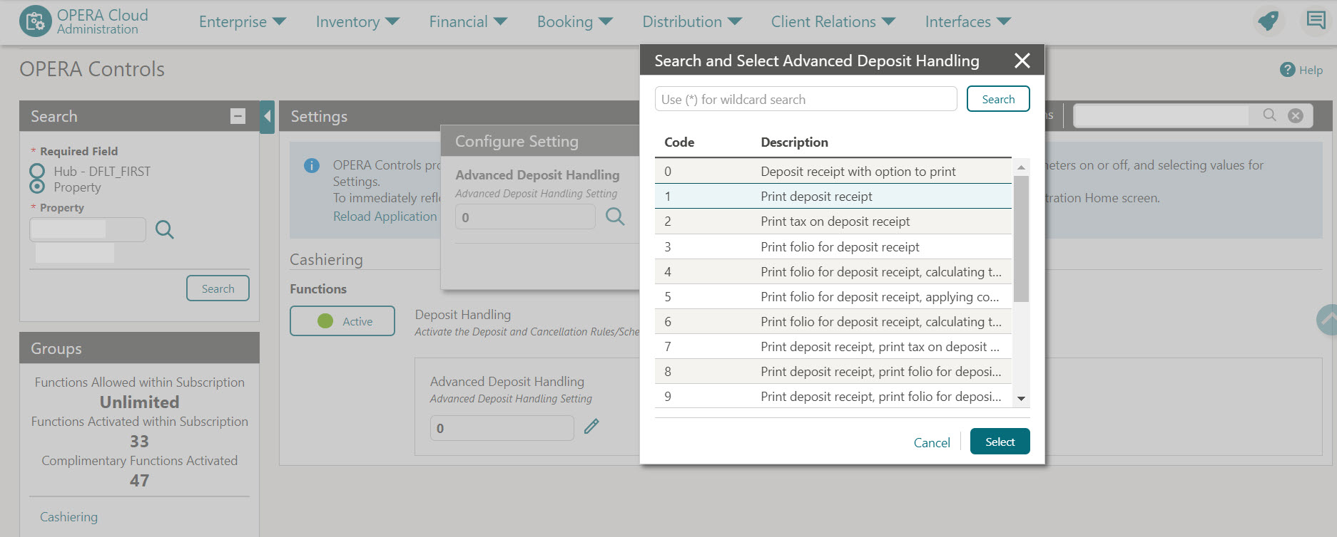Screen dimensions: 1337x537
Task: Click the Property search magnifier icon
Action: [164, 229]
